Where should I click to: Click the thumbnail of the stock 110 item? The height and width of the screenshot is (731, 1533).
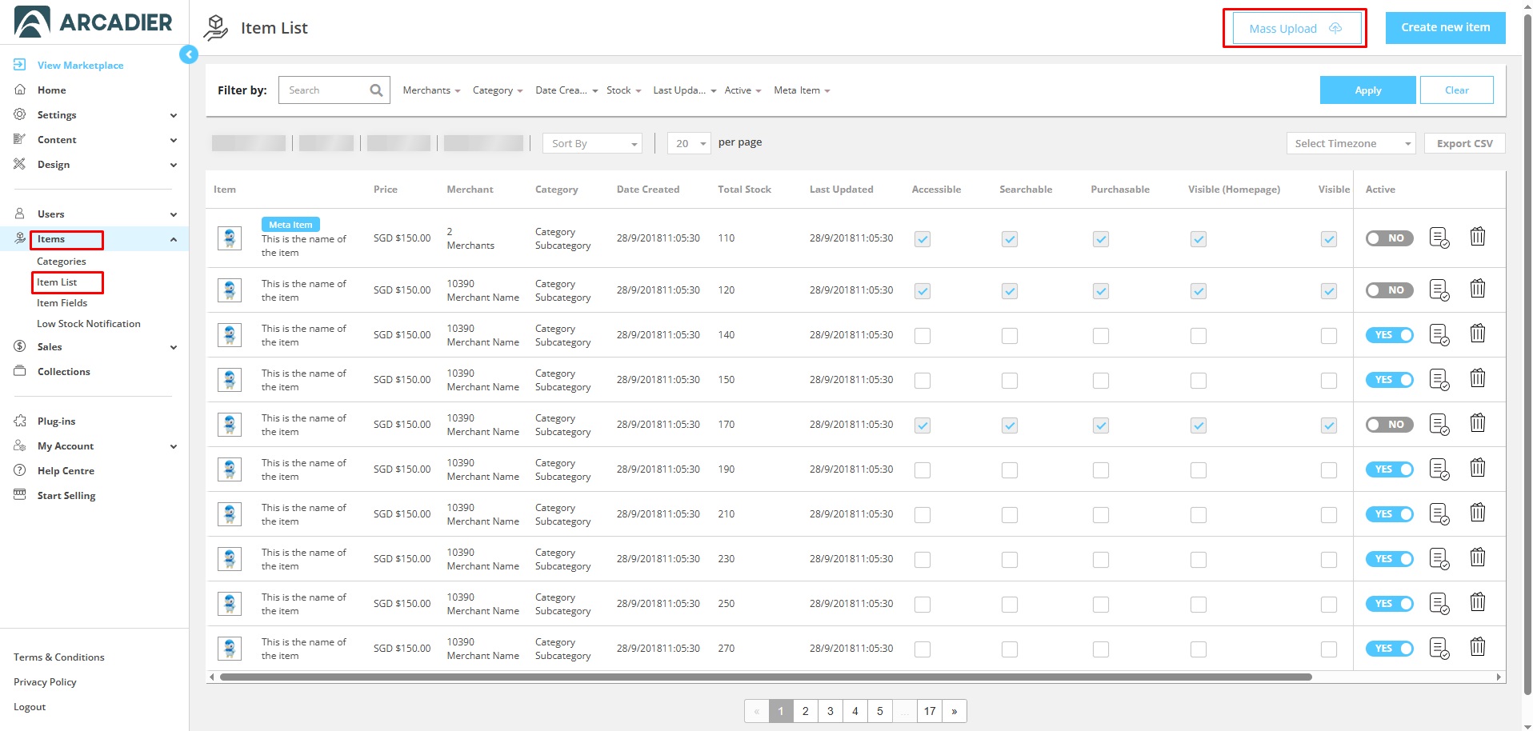coord(230,238)
